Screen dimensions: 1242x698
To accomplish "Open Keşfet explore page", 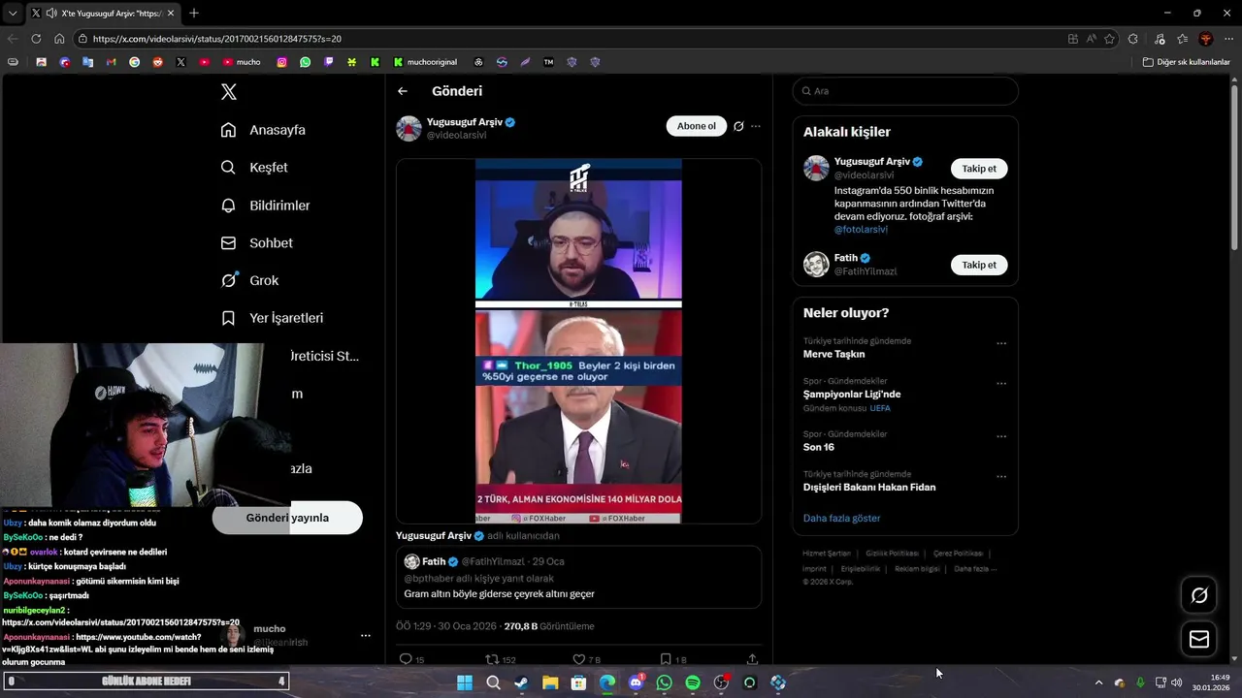I will tap(254, 168).
